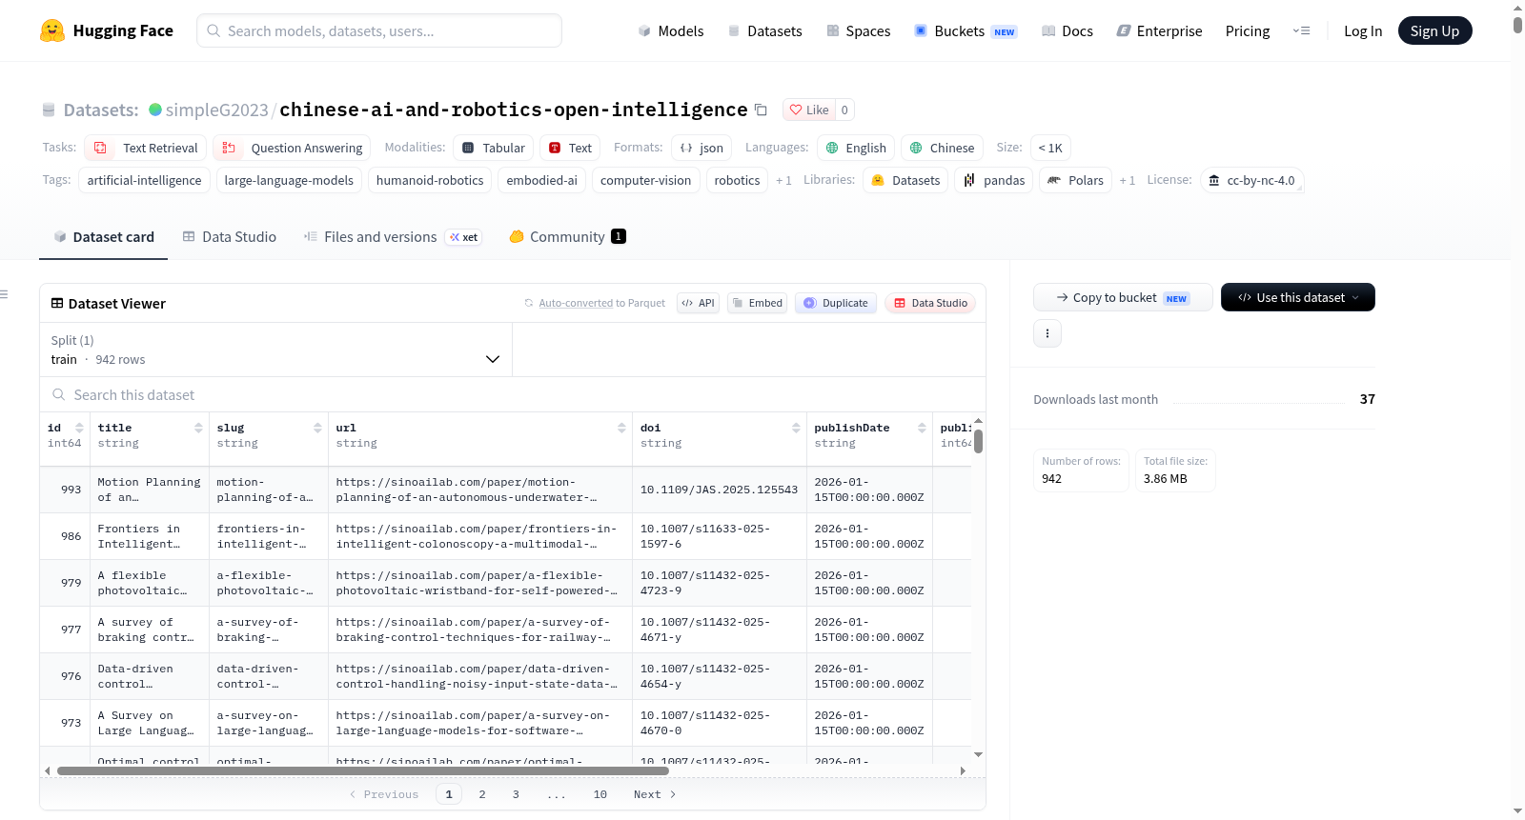
Task: Open Spaces in top navigation
Action: coord(859,30)
